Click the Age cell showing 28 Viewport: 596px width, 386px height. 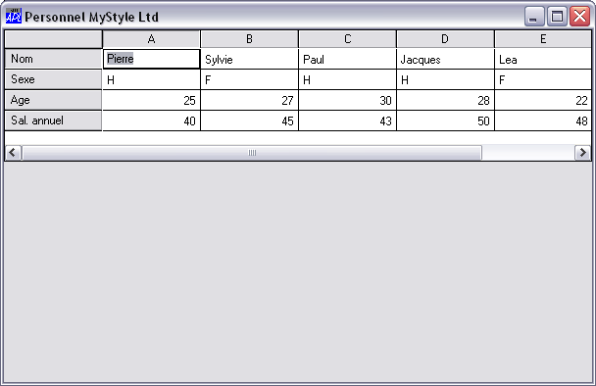(445, 100)
